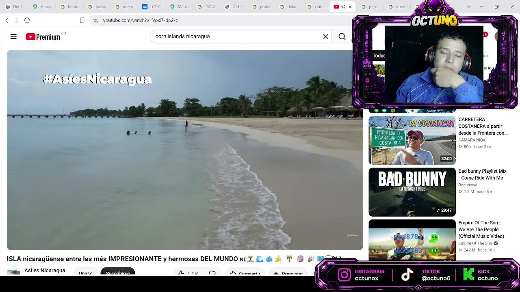Viewport: 520px width, 292px height.
Task: Switch to the 'club s' Google tab
Action: point(316,7)
